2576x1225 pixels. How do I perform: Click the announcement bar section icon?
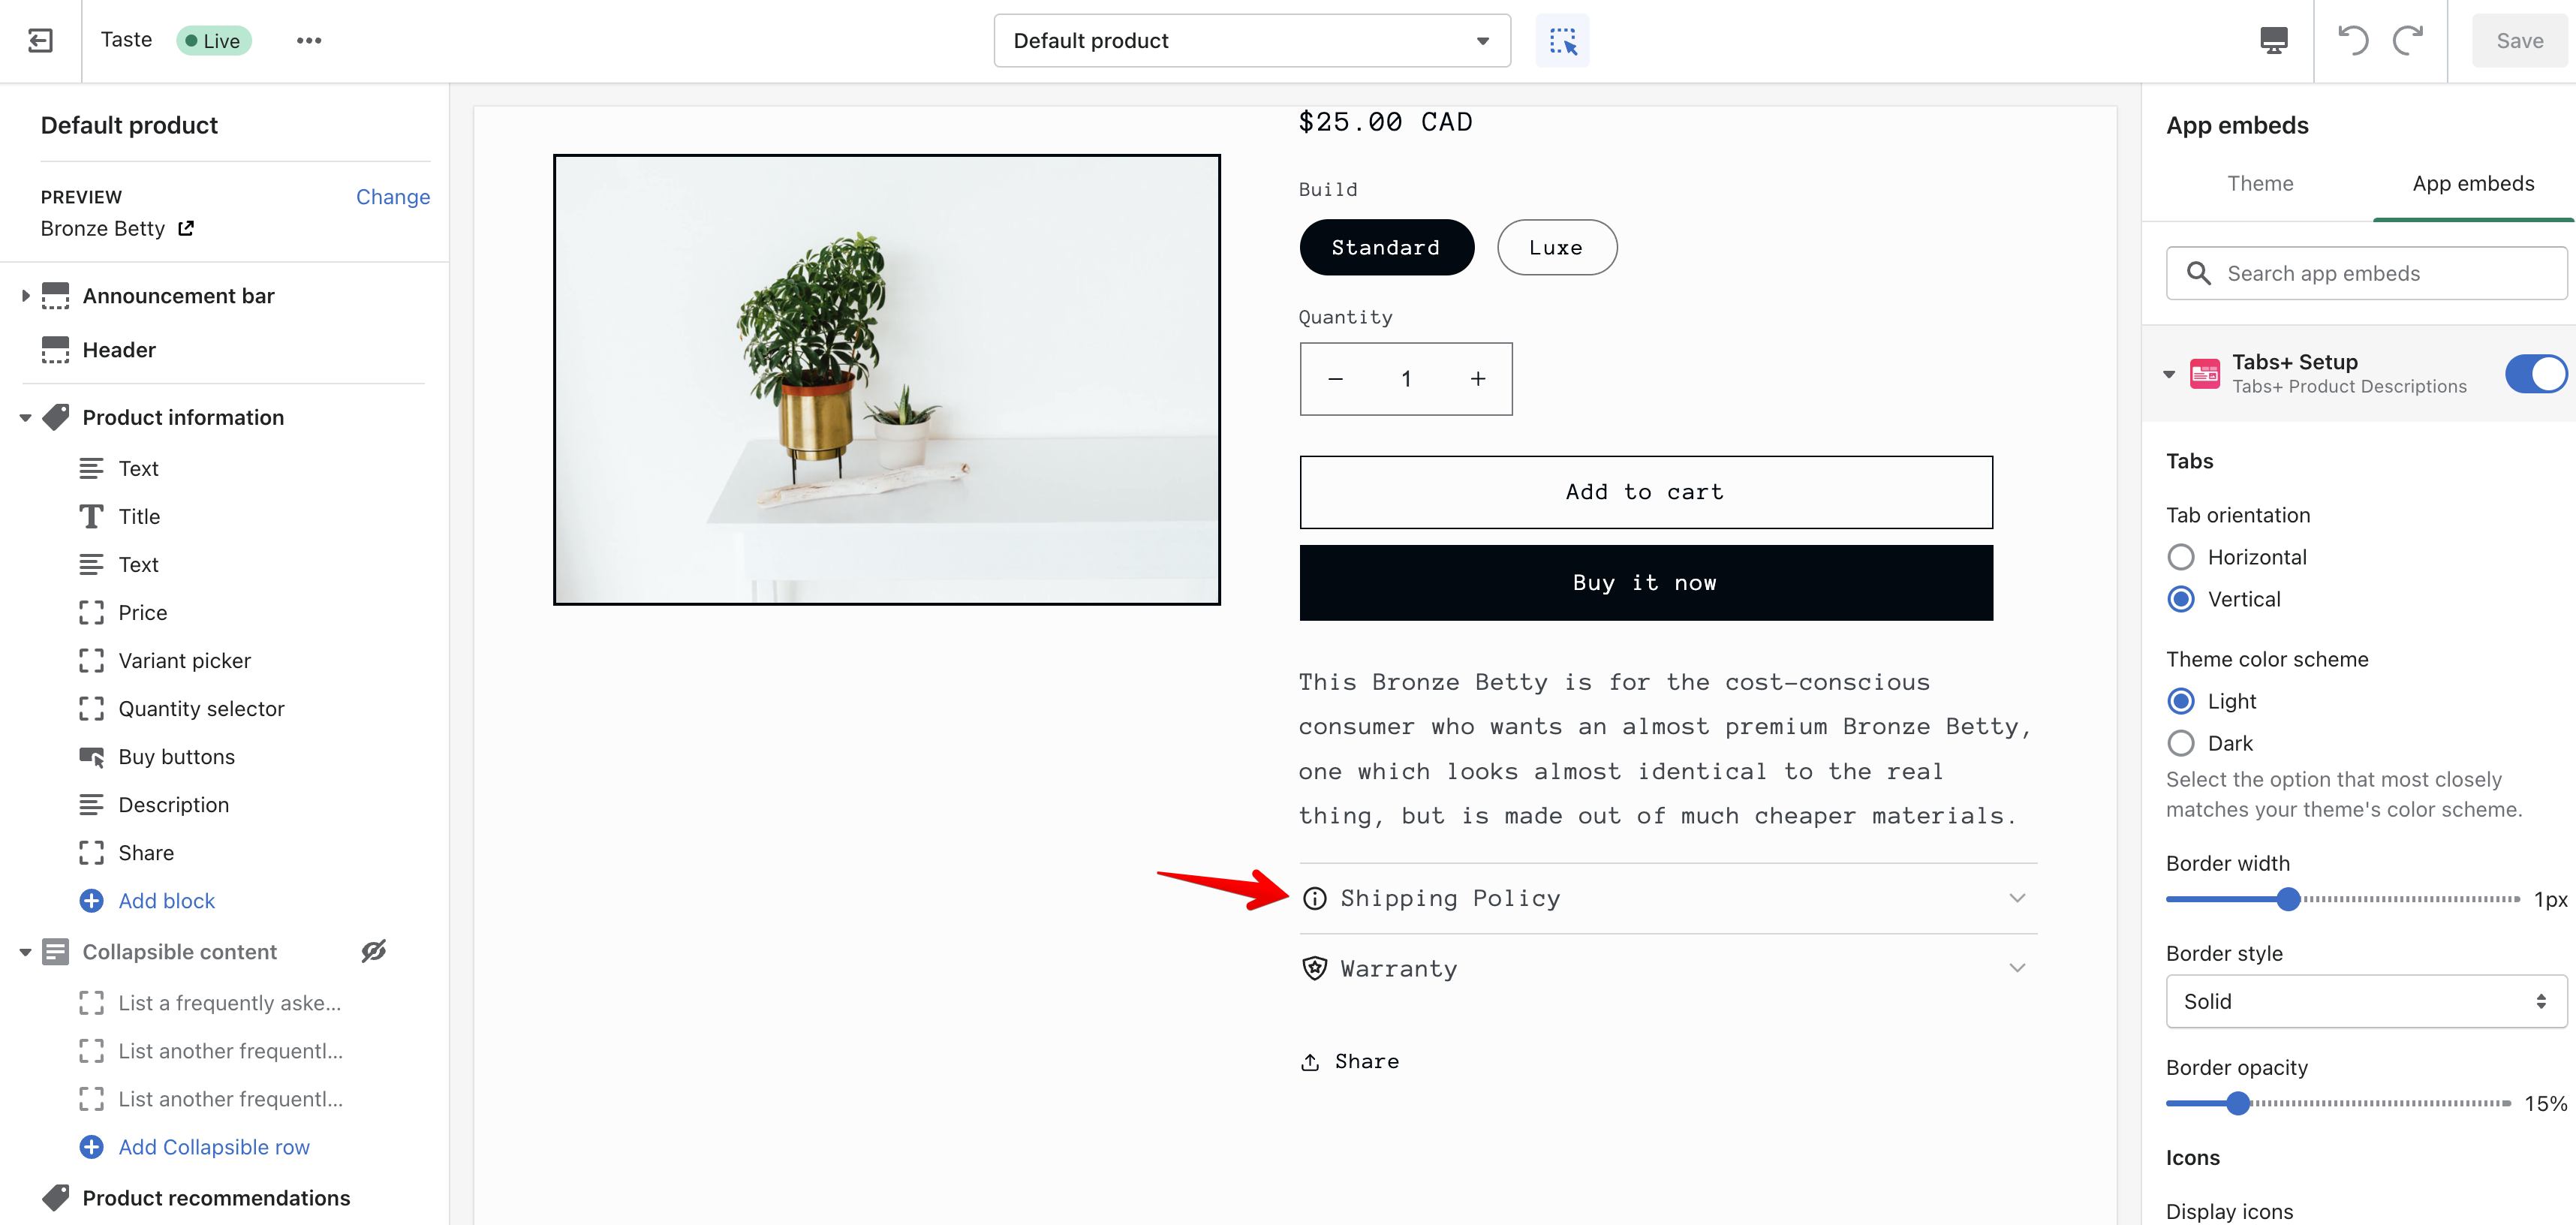(x=58, y=296)
